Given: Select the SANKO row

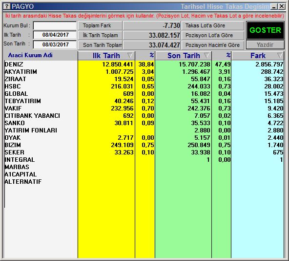Looking at the screenshot, I should tap(144, 123).
